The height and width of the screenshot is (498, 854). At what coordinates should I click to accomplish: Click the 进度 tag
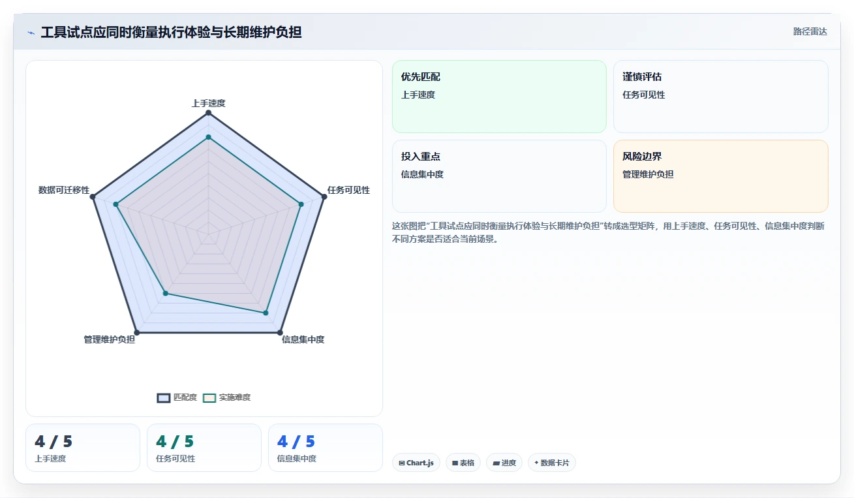(x=504, y=463)
